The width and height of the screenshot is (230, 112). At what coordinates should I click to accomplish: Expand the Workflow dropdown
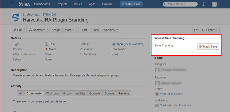coord(110,30)
